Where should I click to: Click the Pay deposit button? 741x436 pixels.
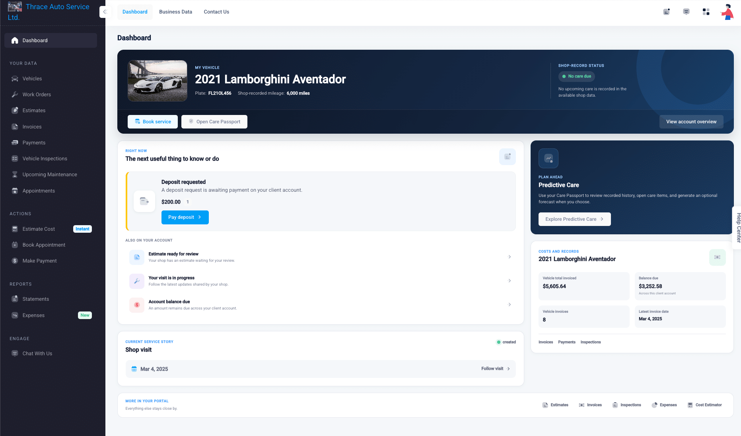pyautogui.click(x=185, y=217)
